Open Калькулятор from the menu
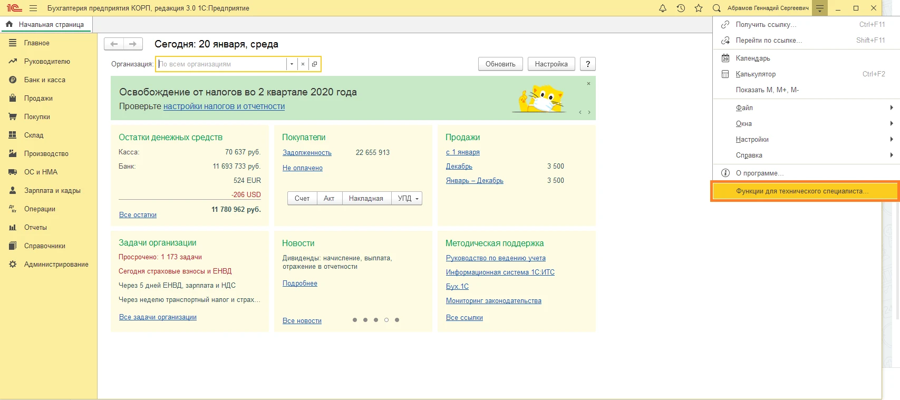900x400 pixels. [807, 74]
